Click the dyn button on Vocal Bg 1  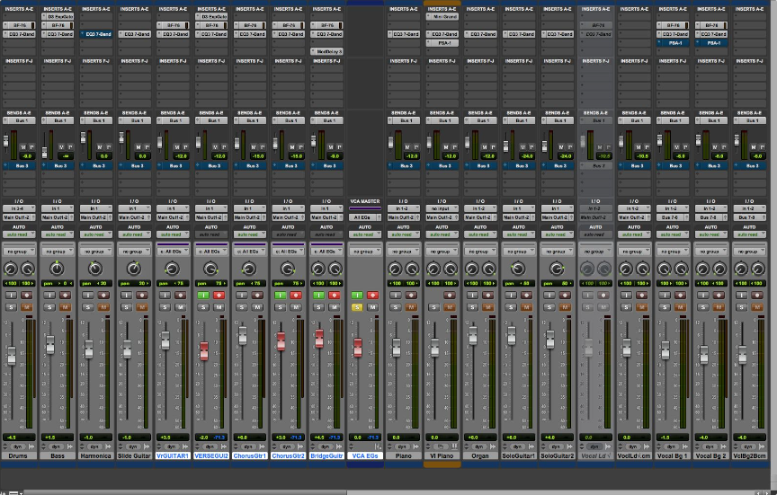tap(671, 446)
